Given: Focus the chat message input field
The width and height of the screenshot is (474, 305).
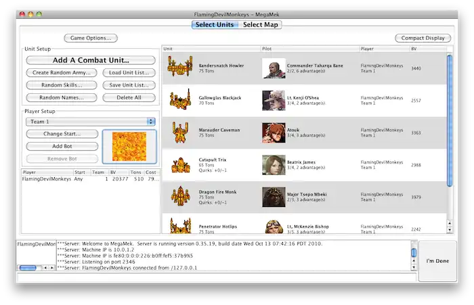Looking at the screenshot, I should 217,277.
